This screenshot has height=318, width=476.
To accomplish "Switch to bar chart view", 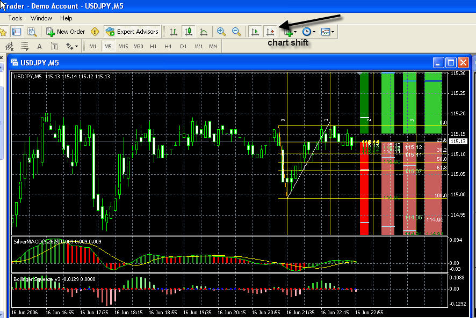I will tap(174, 32).
